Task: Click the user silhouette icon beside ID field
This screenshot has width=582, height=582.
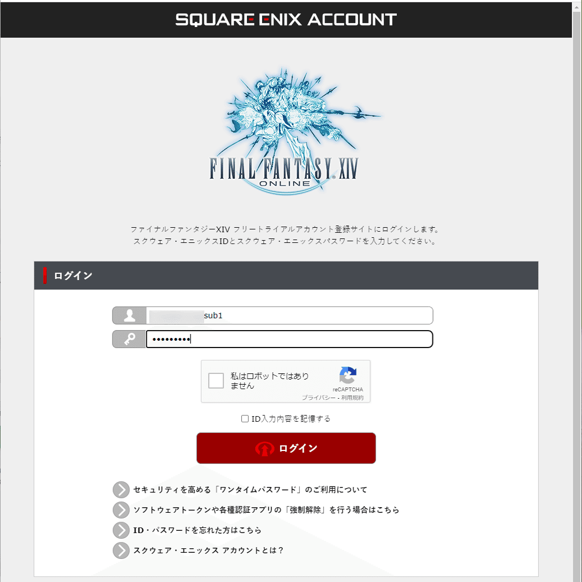Action: click(129, 315)
